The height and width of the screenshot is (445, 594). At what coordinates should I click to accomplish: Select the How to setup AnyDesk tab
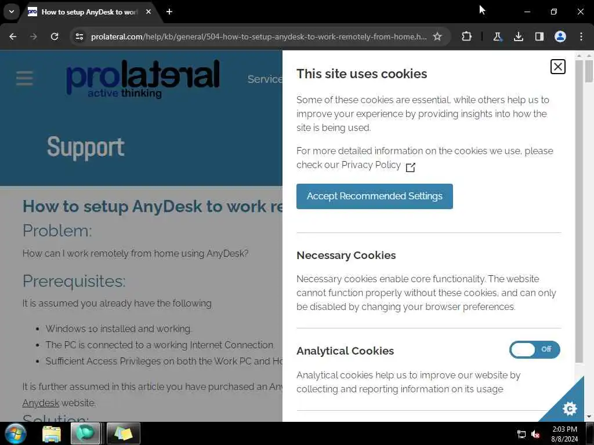pyautogui.click(x=89, y=12)
